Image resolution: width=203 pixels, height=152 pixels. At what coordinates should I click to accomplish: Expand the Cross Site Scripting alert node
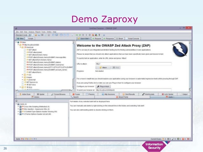click(18, 107)
